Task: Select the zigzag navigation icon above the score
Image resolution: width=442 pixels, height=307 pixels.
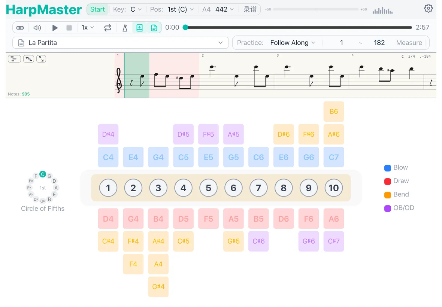Action: (x=28, y=59)
